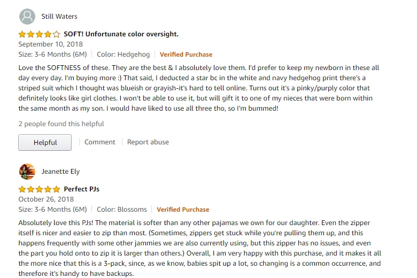The image size is (417, 278).
Task: Click the Size: 3-6 Months text in Still Waters review
Action: point(52,55)
